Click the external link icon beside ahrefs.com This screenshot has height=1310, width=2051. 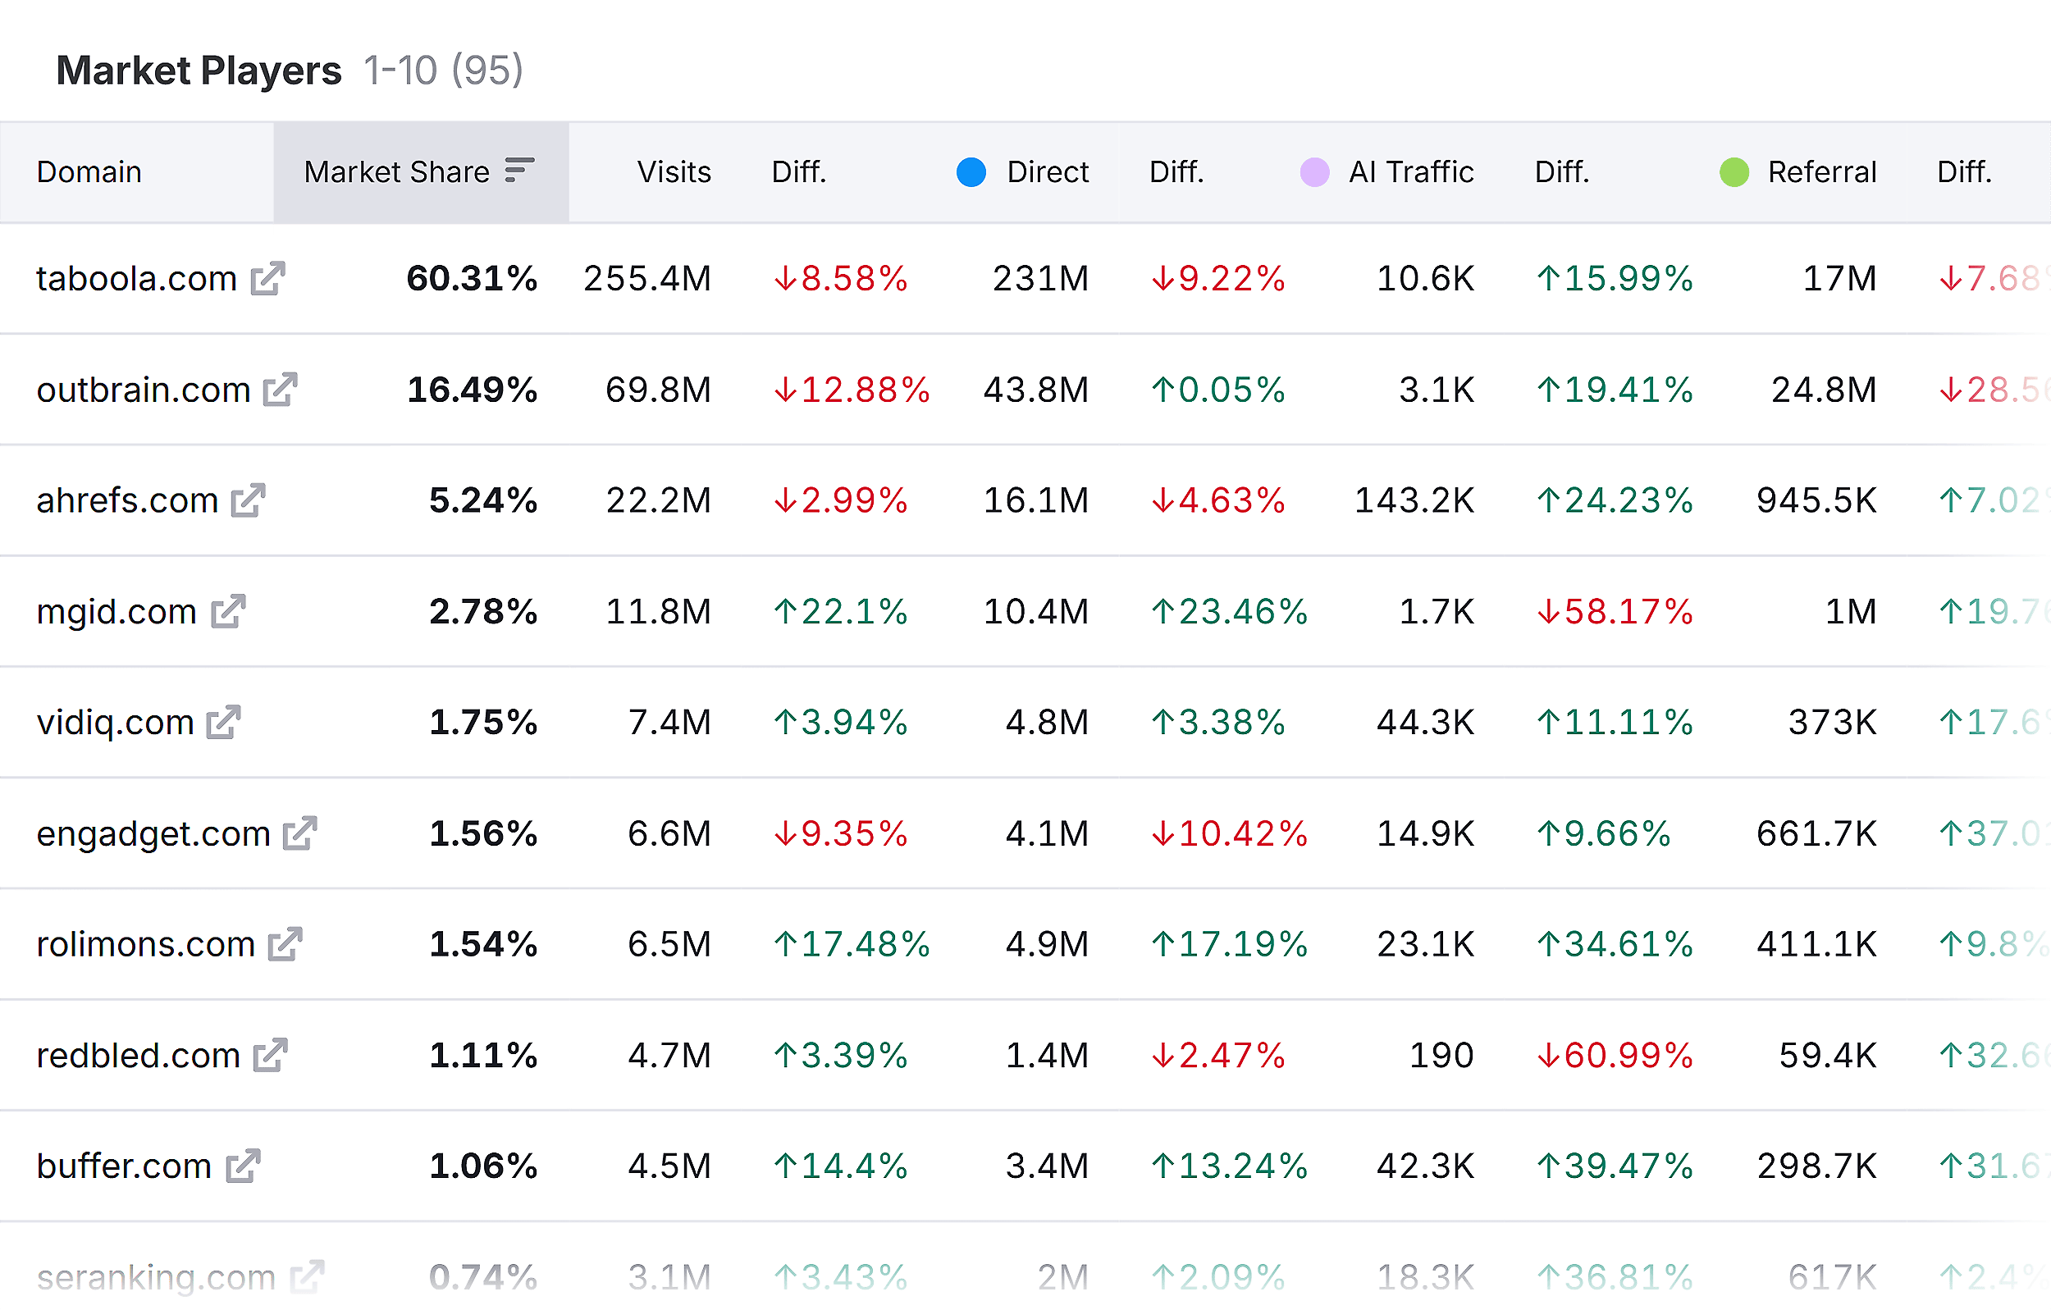247,500
